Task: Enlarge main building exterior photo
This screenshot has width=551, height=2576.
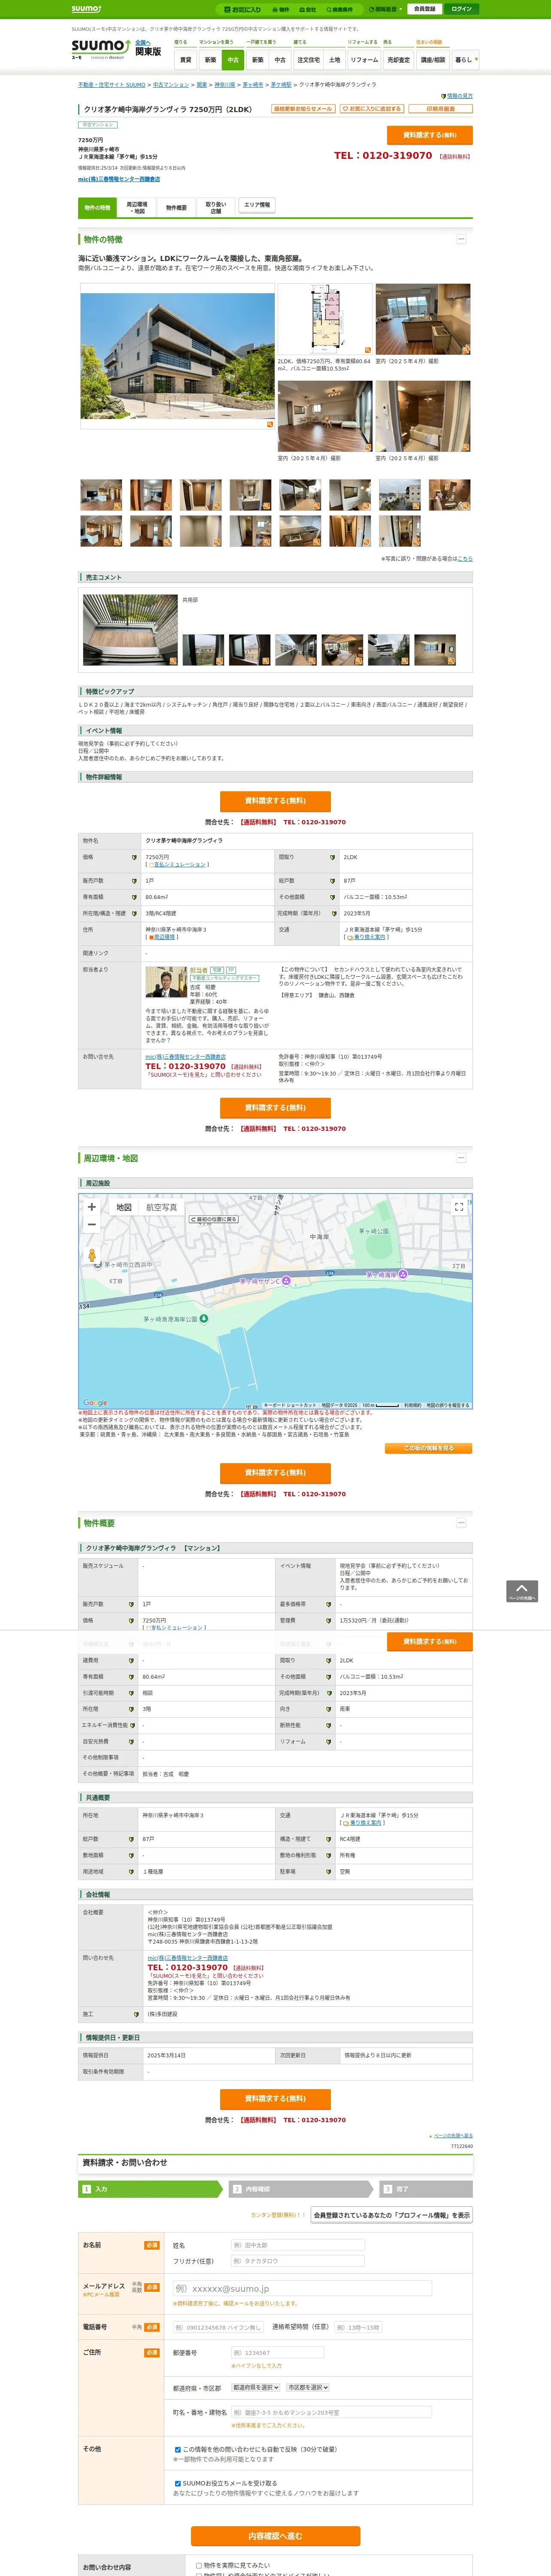Action: pyautogui.click(x=178, y=356)
